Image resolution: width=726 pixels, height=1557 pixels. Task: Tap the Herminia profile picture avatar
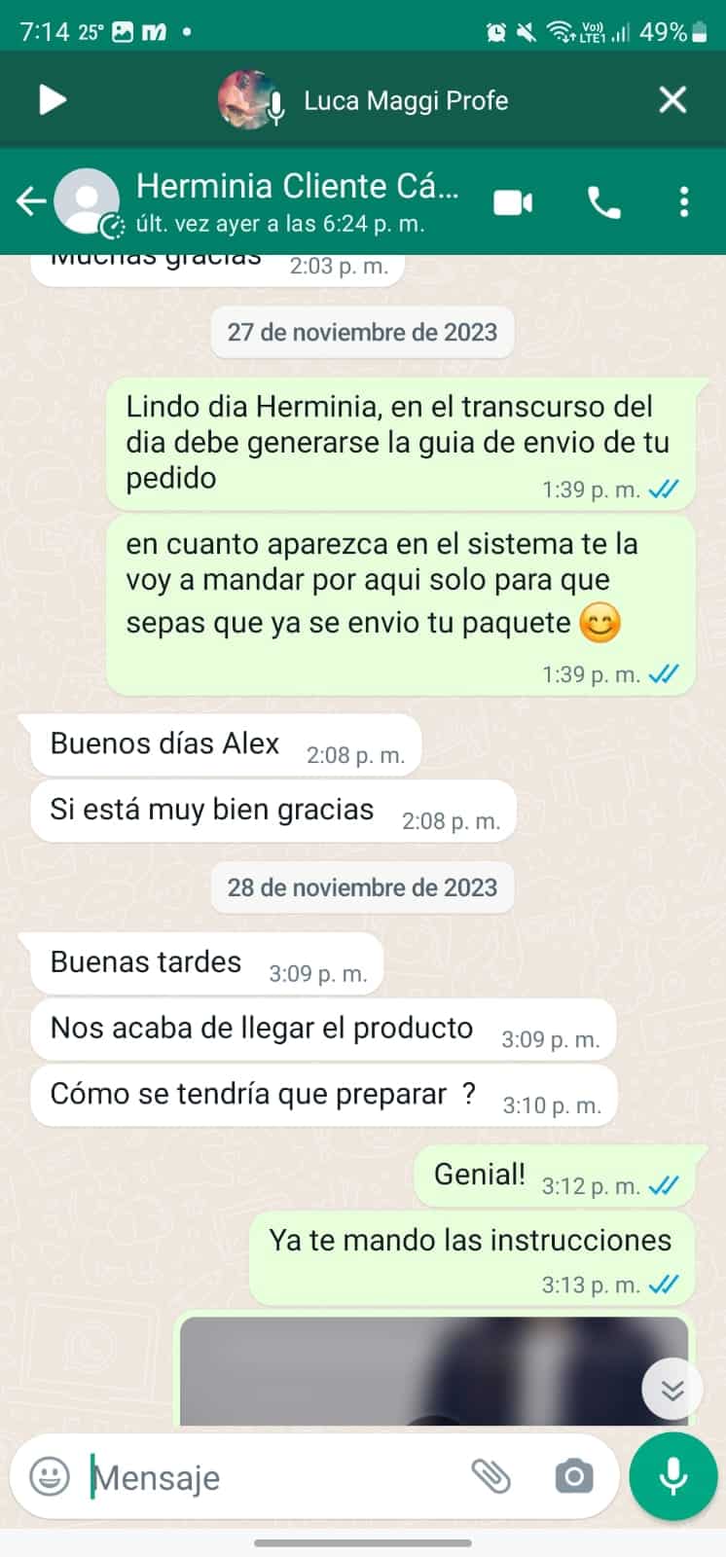pyautogui.click(x=88, y=201)
